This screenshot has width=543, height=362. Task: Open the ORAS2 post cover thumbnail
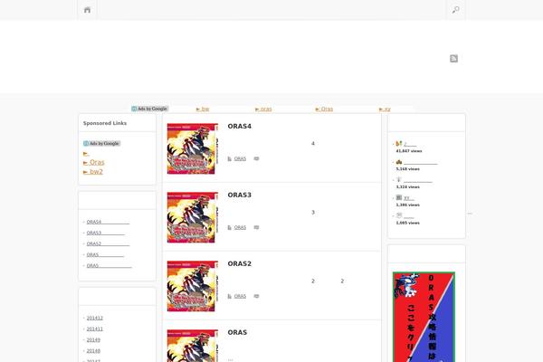coord(193,286)
